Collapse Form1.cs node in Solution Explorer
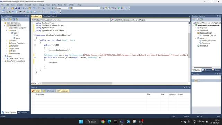 tap(195, 38)
